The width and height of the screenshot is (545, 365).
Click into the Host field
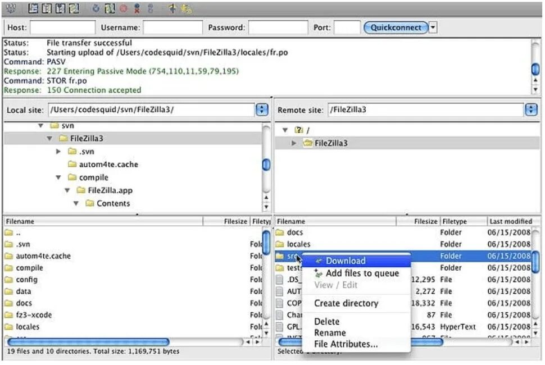62,28
